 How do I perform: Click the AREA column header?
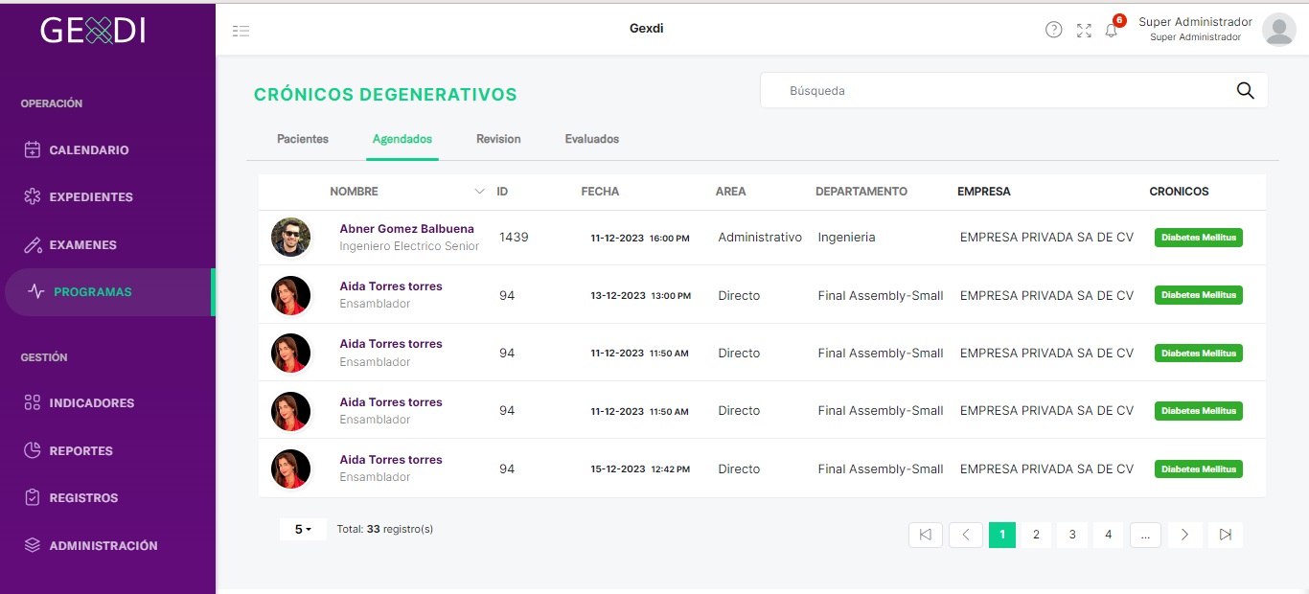[x=730, y=192]
